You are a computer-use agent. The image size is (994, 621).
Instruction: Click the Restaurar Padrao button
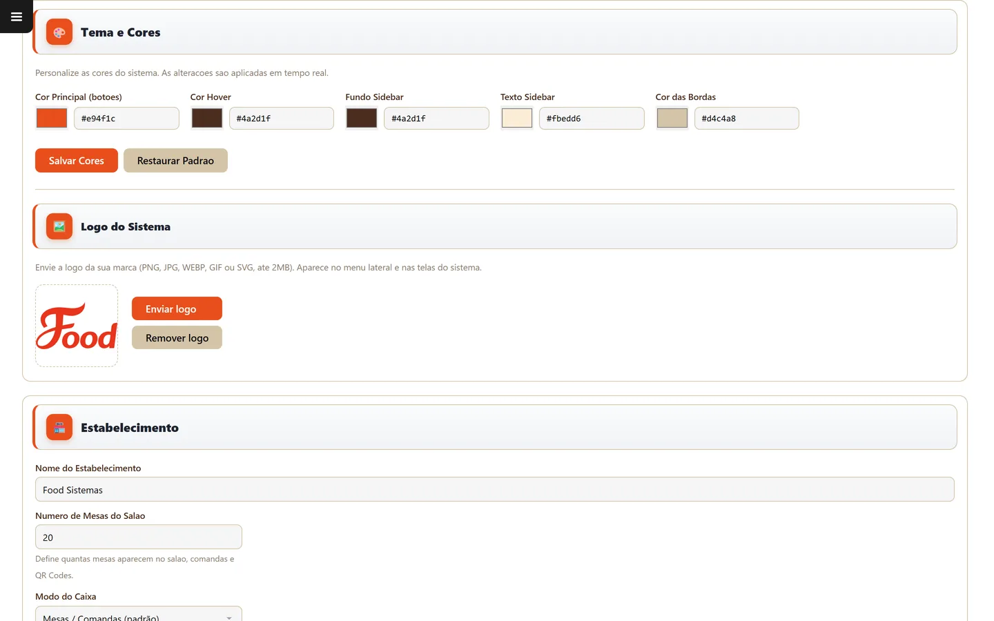click(x=175, y=161)
